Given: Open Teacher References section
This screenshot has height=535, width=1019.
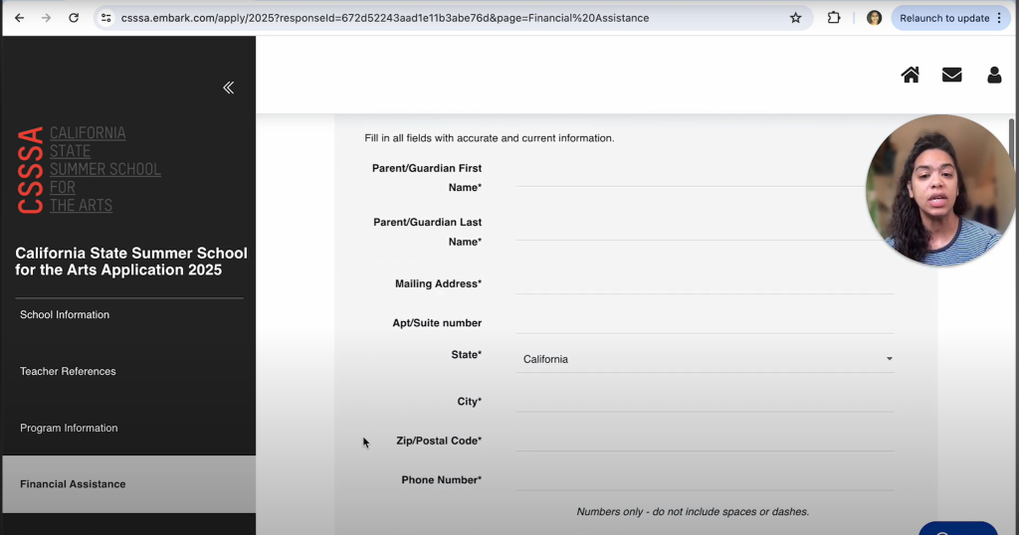Looking at the screenshot, I should pos(68,371).
